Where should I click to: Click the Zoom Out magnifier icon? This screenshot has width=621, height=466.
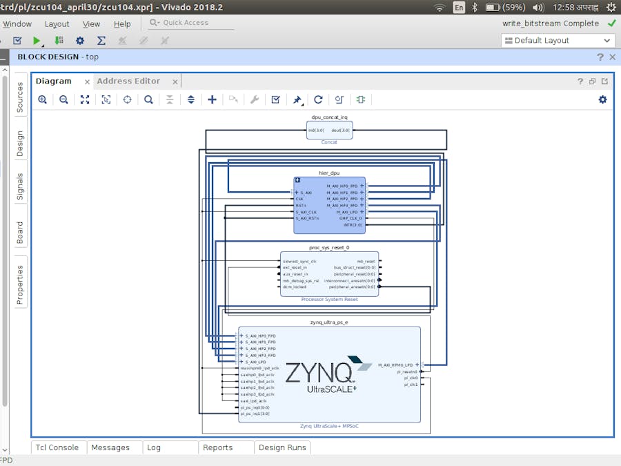(63, 99)
